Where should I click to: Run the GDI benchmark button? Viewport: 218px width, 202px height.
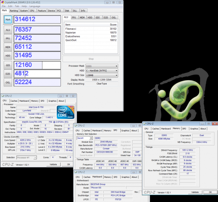8,65
